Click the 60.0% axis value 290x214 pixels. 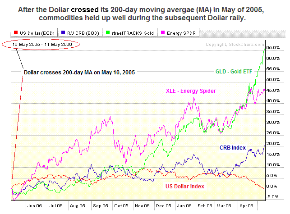click(x=273, y=59)
